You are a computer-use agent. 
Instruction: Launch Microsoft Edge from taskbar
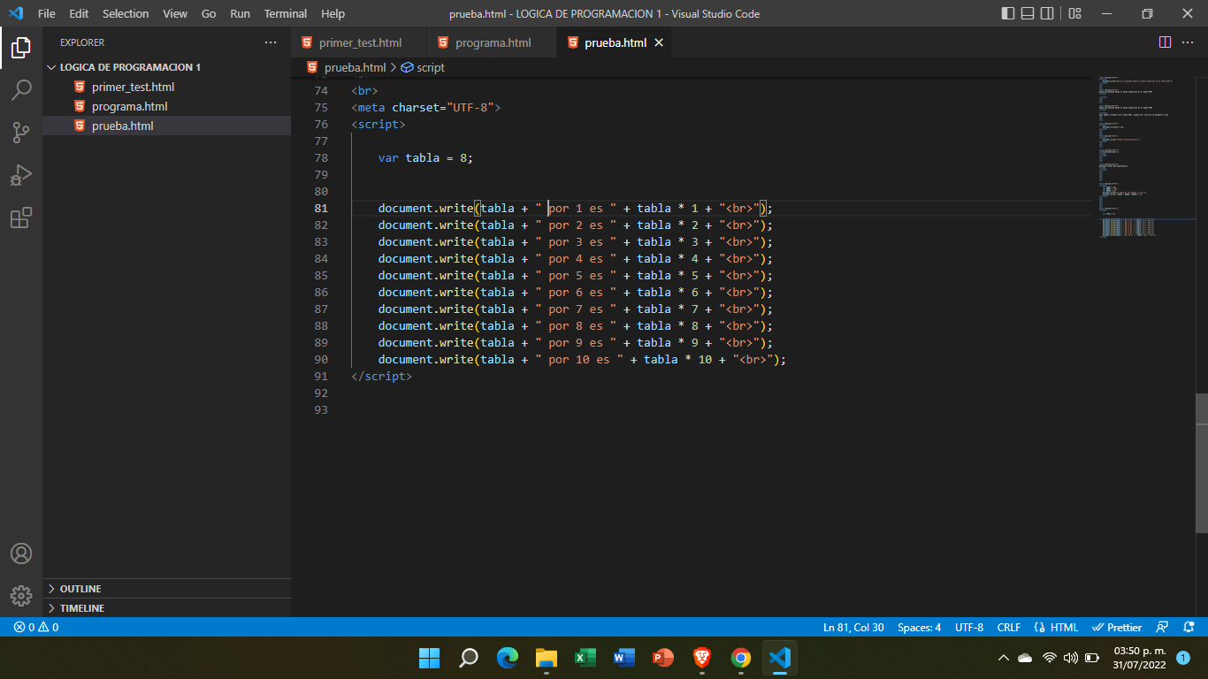click(x=508, y=658)
